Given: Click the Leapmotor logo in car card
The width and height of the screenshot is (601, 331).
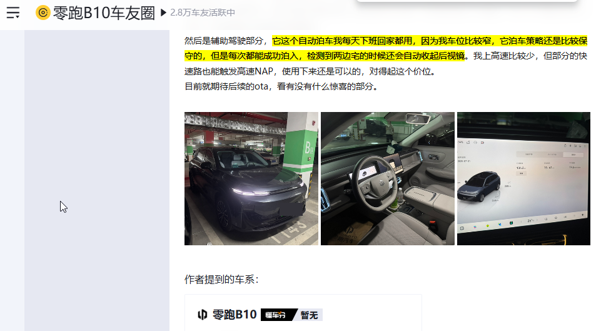Looking at the screenshot, I should pyautogui.click(x=203, y=315).
